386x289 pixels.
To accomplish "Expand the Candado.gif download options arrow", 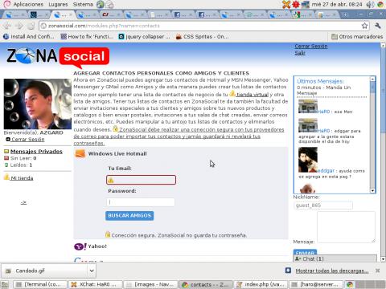I will coord(92,271).
